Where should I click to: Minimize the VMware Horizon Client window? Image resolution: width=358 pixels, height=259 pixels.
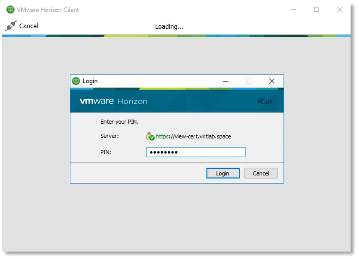pos(294,9)
